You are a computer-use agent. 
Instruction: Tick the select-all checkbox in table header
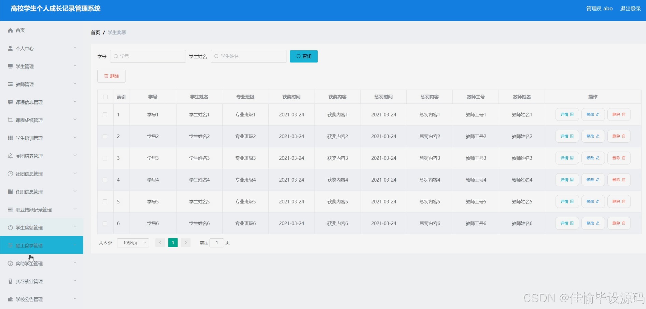pos(105,97)
